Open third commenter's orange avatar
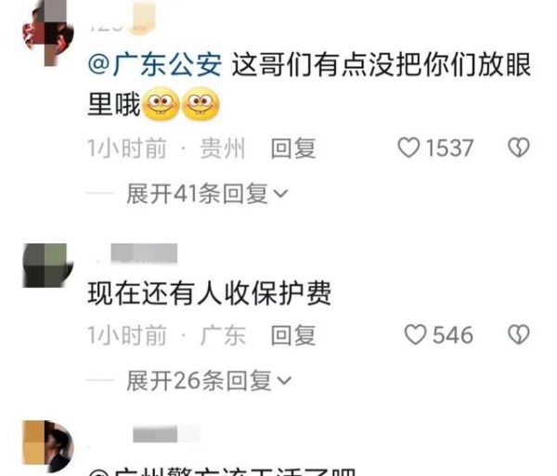Screen dimensions: 557x476 (x=48, y=446)
